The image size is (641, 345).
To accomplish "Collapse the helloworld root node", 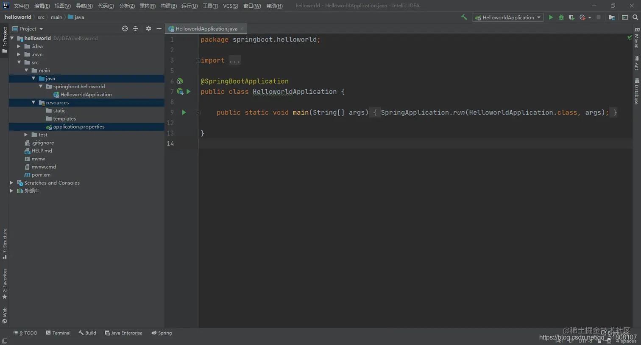I will point(12,38).
